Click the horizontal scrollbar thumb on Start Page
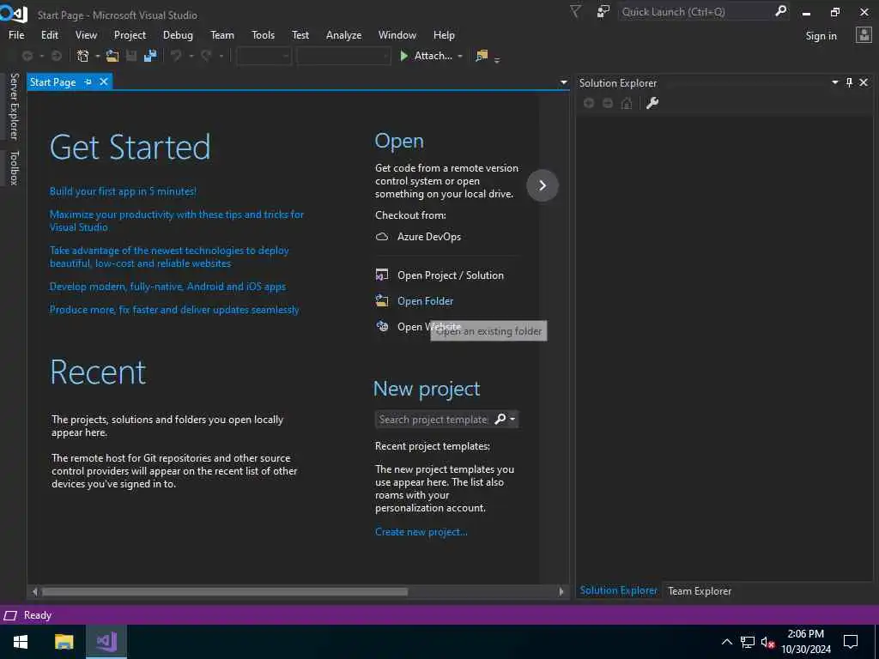Screen dimensions: 879x659 pyautogui.click(x=225, y=592)
